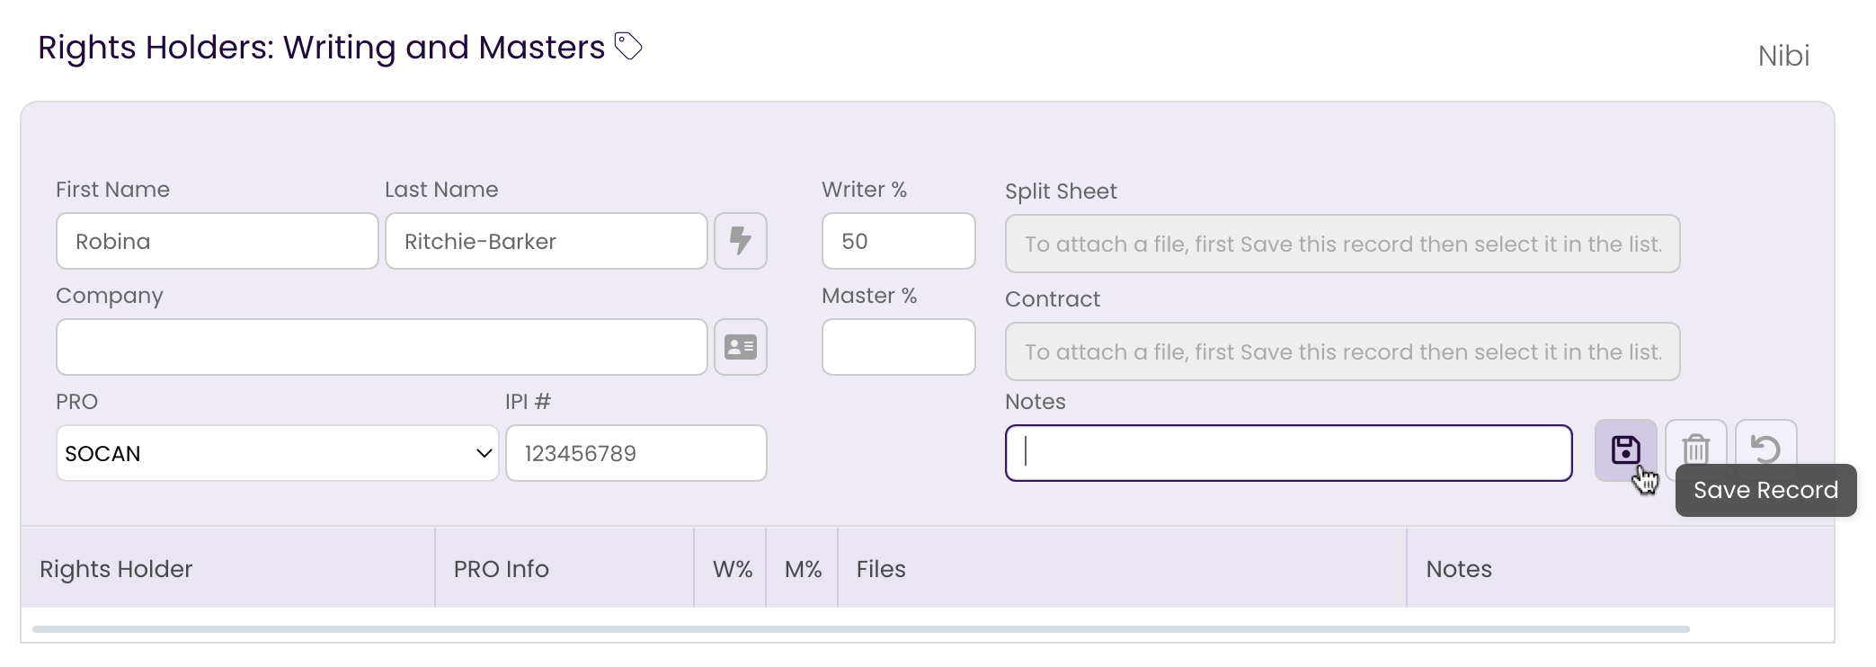Click the Notes column header in table
The height and width of the screenshot is (667, 1876).
(1621, 568)
